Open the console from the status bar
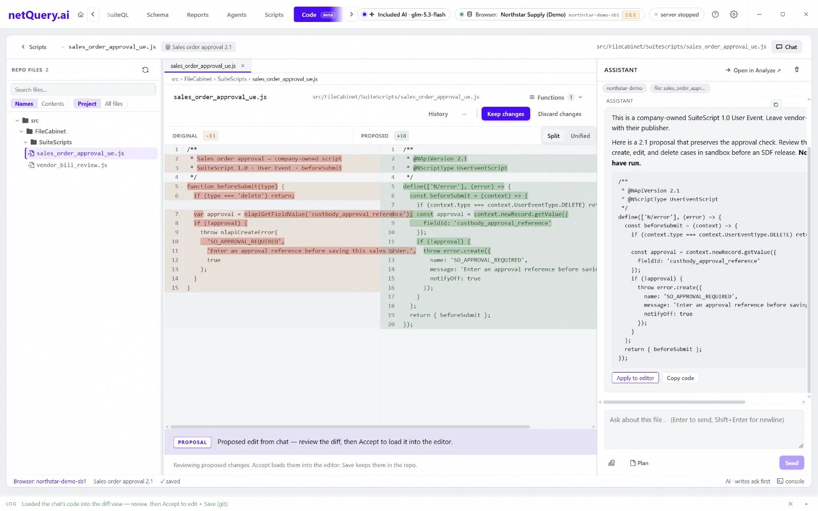 [790, 481]
